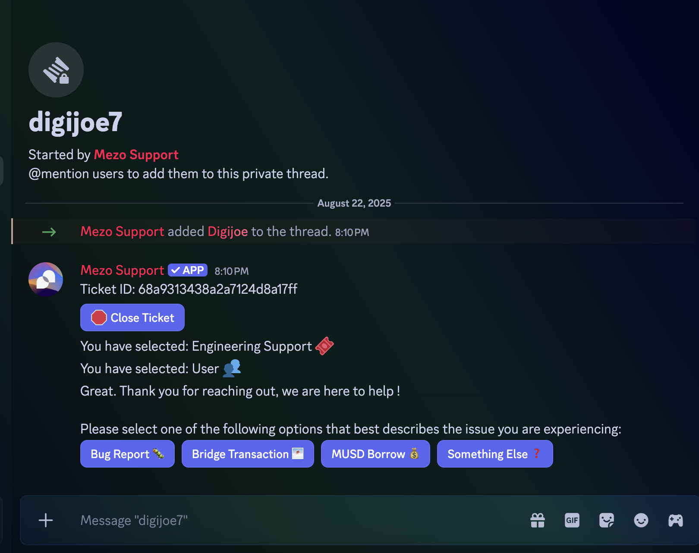Open the sticker picker

tap(607, 520)
